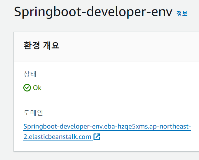Click the Springboot-developer-env page title

93,12
